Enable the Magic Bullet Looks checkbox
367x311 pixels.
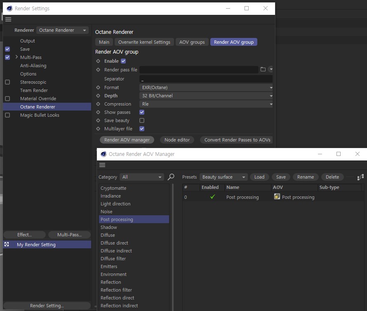[7, 115]
